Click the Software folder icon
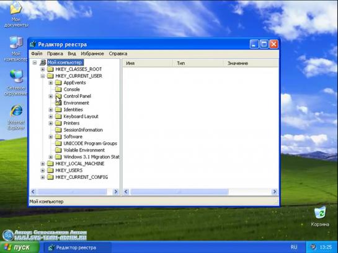This screenshot has width=338, height=253. click(x=58, y=137)
